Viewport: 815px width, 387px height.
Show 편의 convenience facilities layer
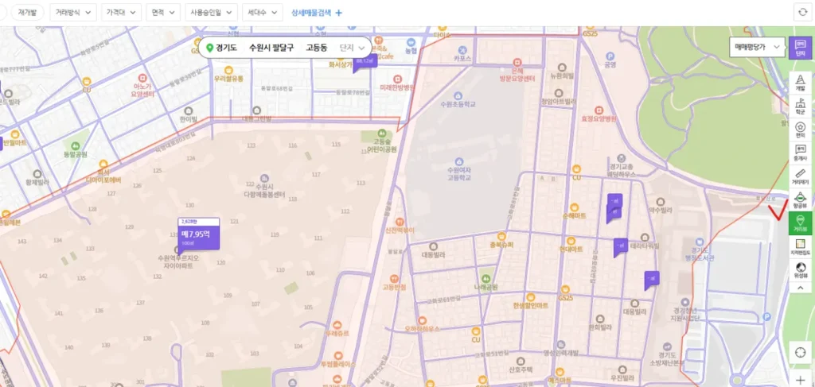pyautogui.click(x=800, y=130)
